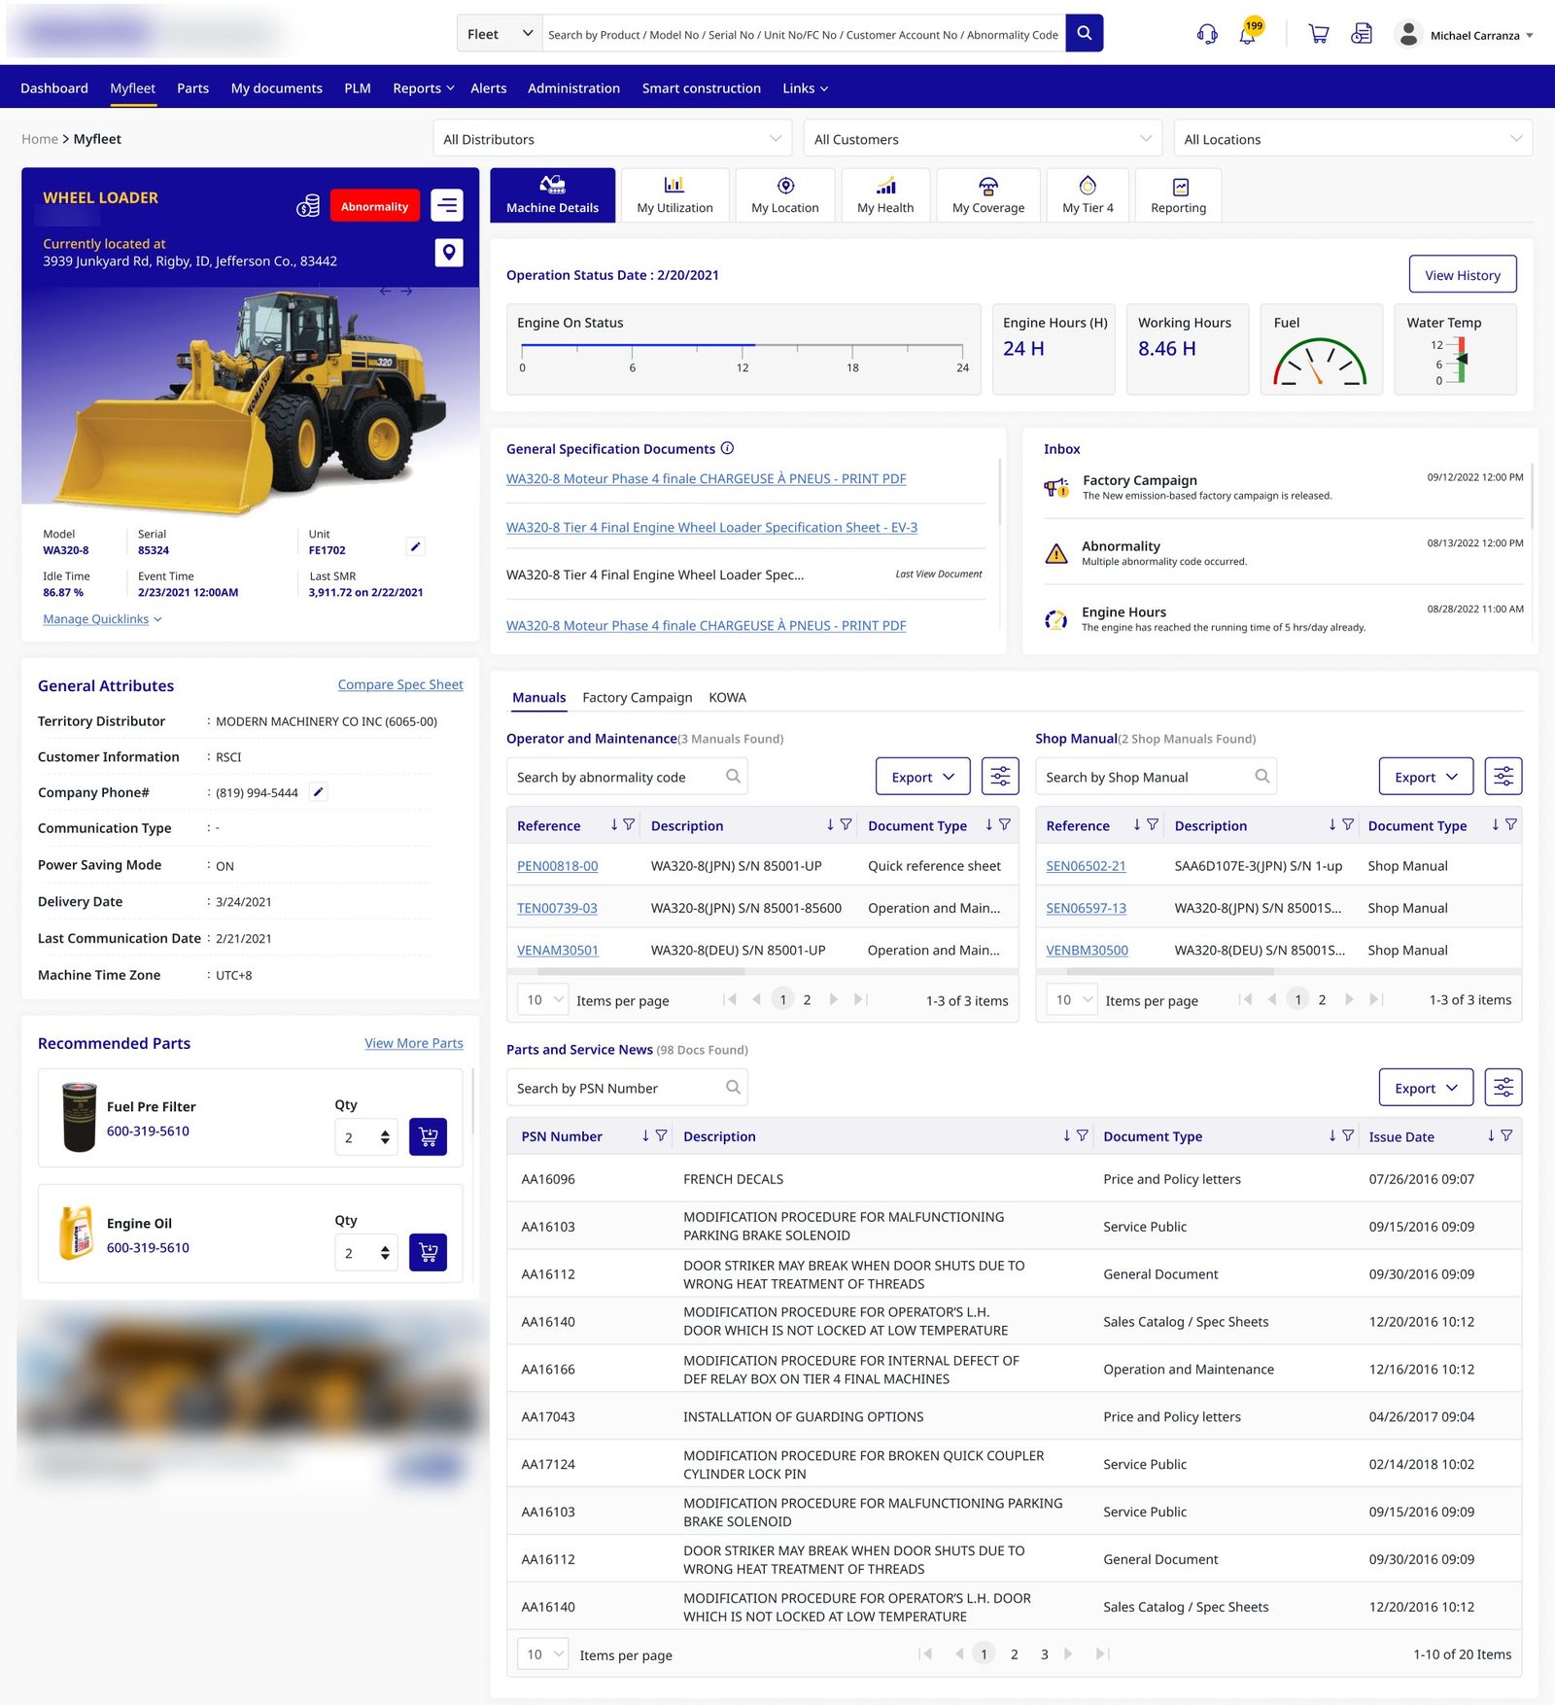This screenshot has height=1705, width=1555.
Task: Click the search magnifier button in header
Action: coord(1084,33)
